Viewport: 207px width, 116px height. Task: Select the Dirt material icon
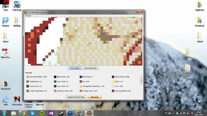(81, 82)
